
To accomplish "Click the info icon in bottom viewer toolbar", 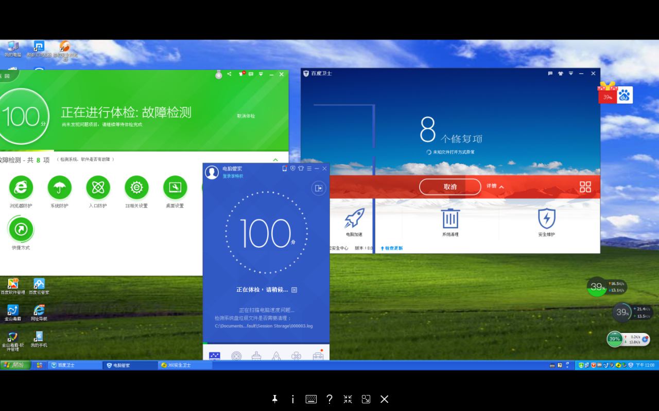I will [x=293, y=399].
